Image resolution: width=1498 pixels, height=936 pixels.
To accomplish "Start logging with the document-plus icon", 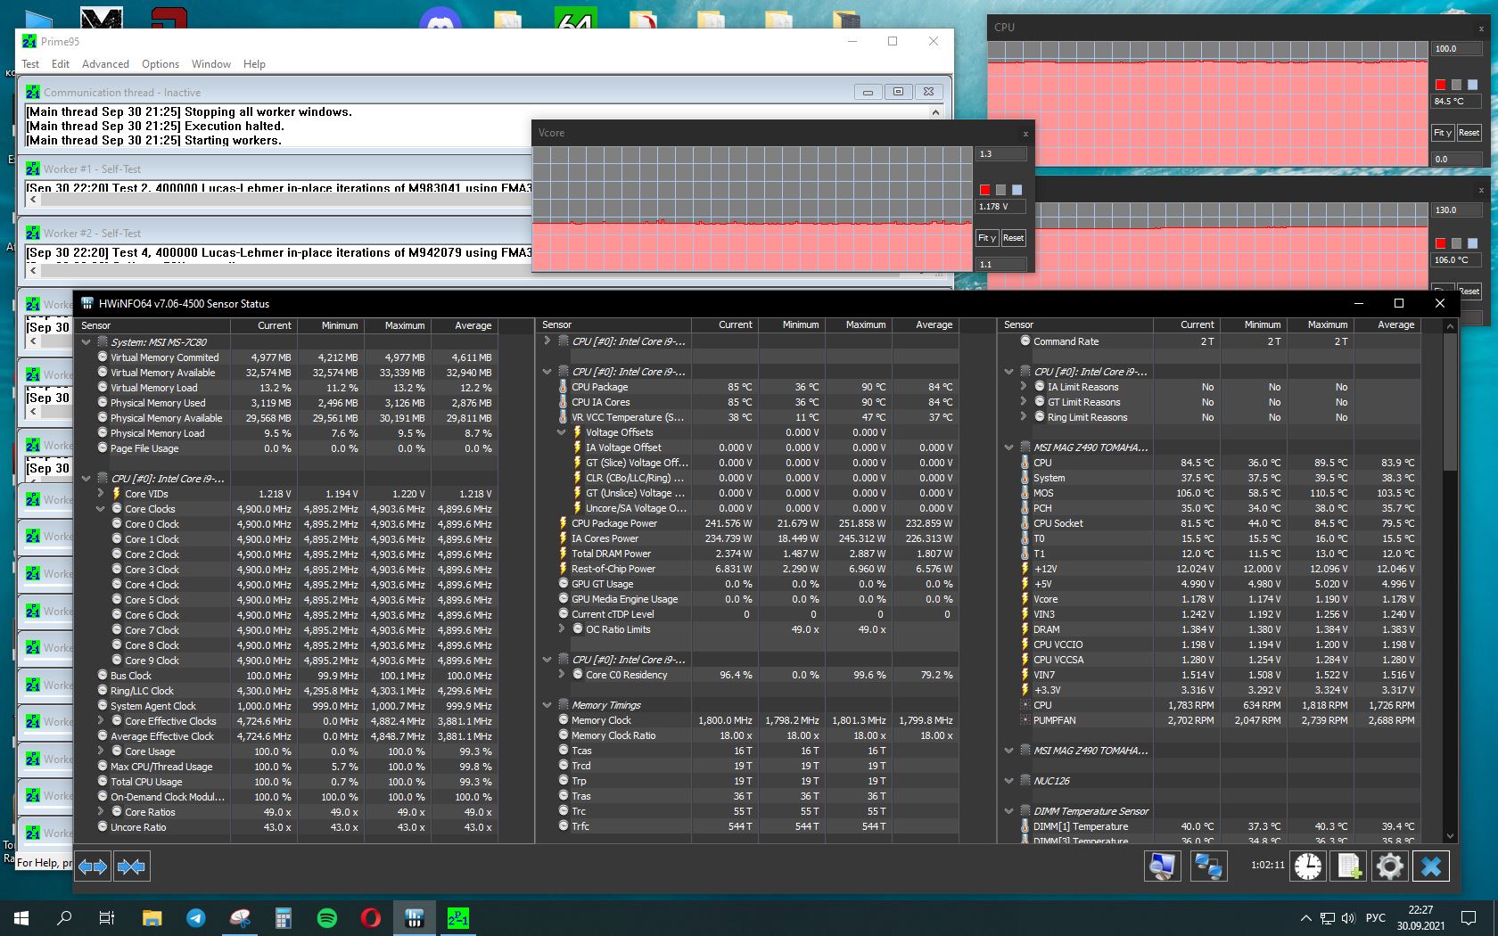I will (x=1348, y=866).
